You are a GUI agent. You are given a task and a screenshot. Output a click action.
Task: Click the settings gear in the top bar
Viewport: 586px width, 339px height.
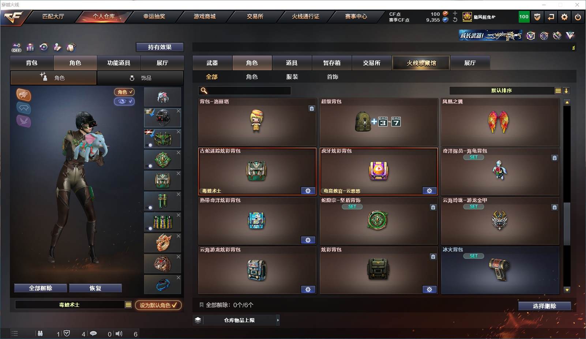click(x=564, y=17)
